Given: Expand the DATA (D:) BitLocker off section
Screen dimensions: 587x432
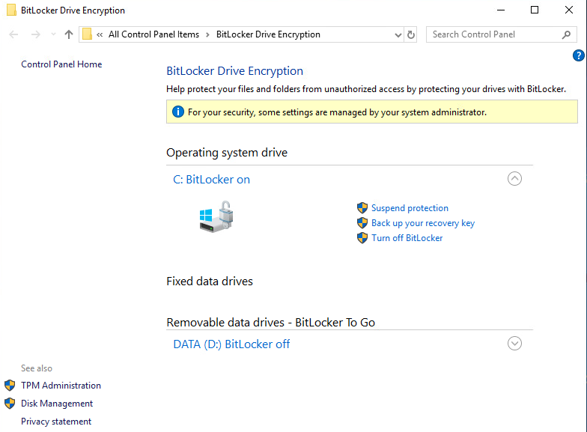Looking at the screenshot, I should point(514,343).
